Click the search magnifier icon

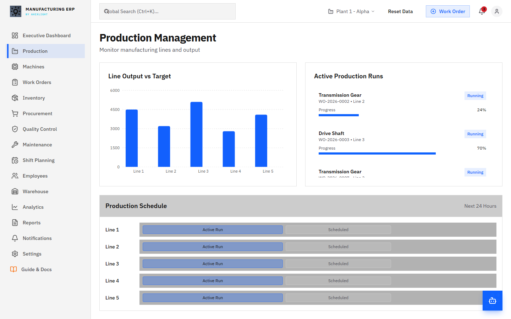click(x=106, y=11)
